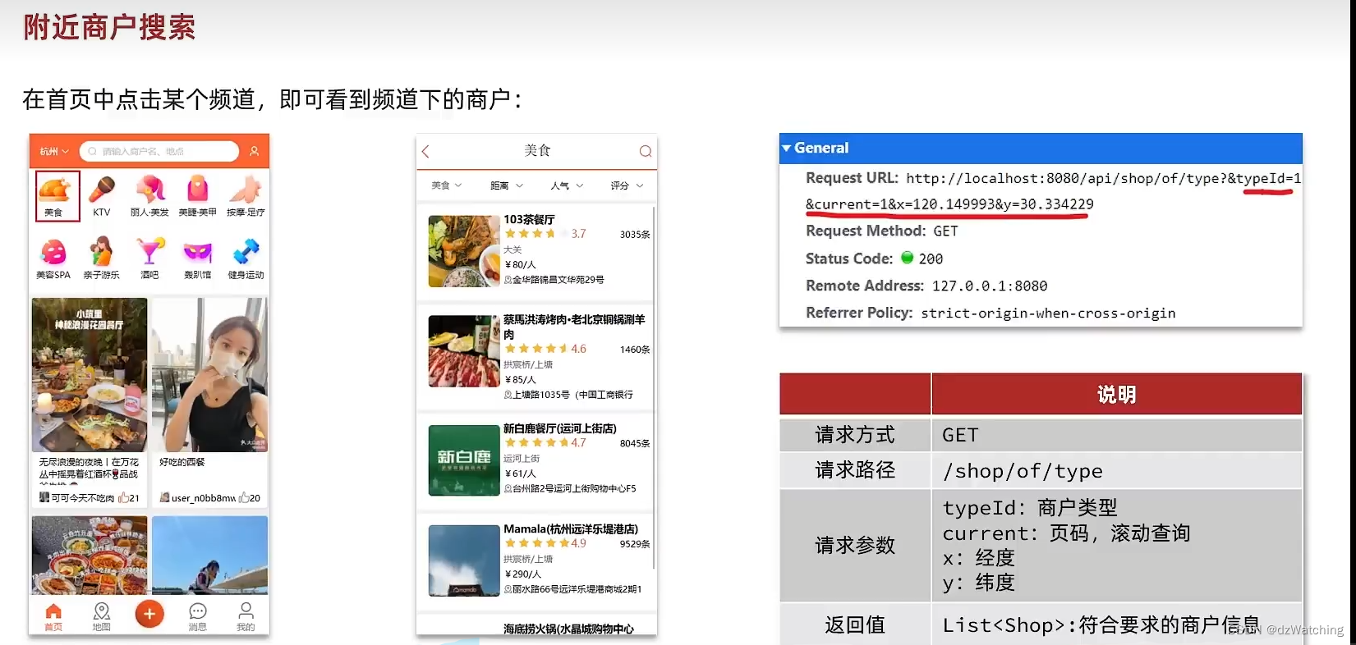
Task: Expand the 距离 distance sort dropdown
Action: click(507, 185)
